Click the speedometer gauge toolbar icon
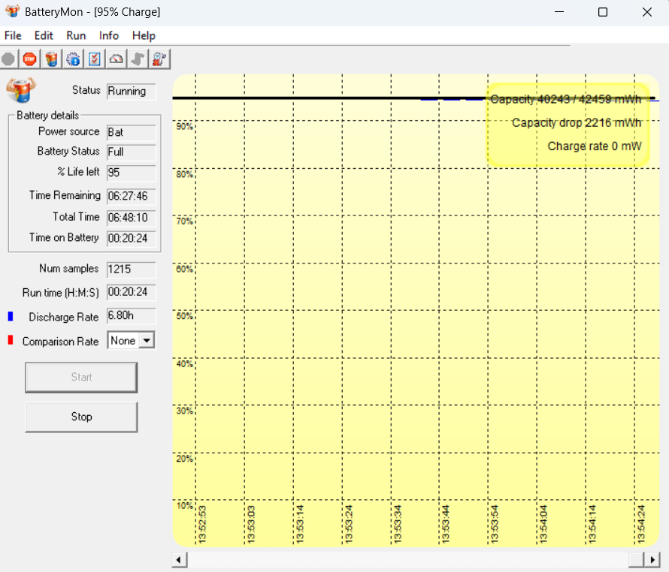Image resolution: width=669 pixels, height=572 pixels. [x=117, y=59]
